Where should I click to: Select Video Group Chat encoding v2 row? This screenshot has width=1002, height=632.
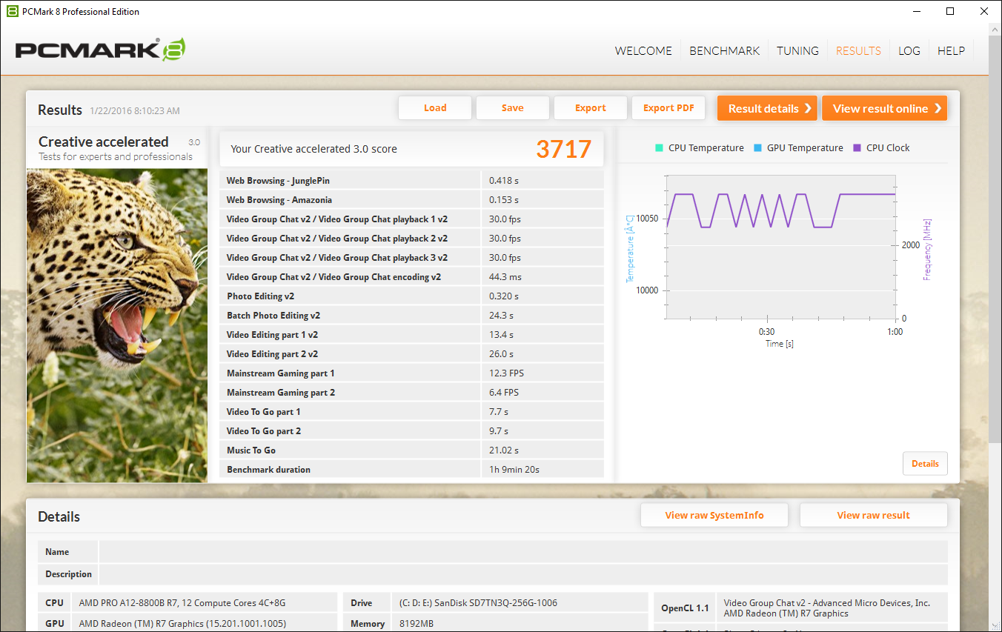pyautogui.click(x=412, y=276)
